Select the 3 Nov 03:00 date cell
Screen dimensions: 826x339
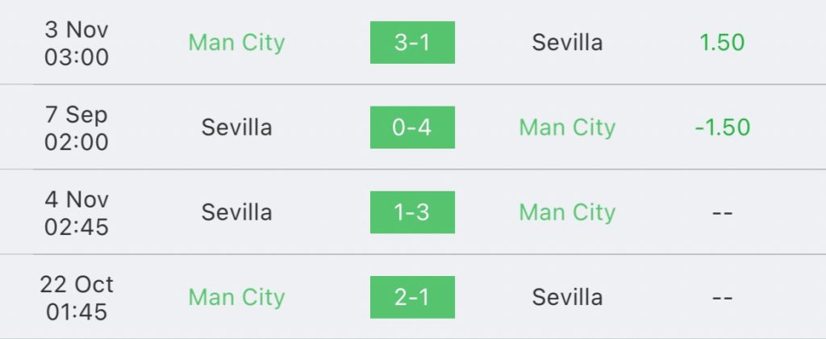point(77,43)
